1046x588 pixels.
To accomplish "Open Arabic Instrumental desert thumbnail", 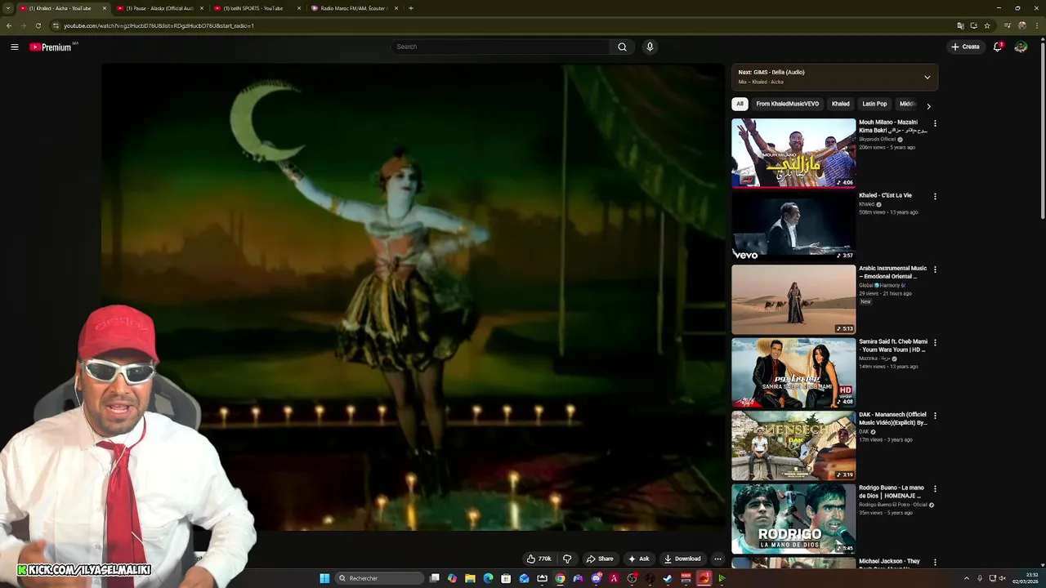I will 793,299.
